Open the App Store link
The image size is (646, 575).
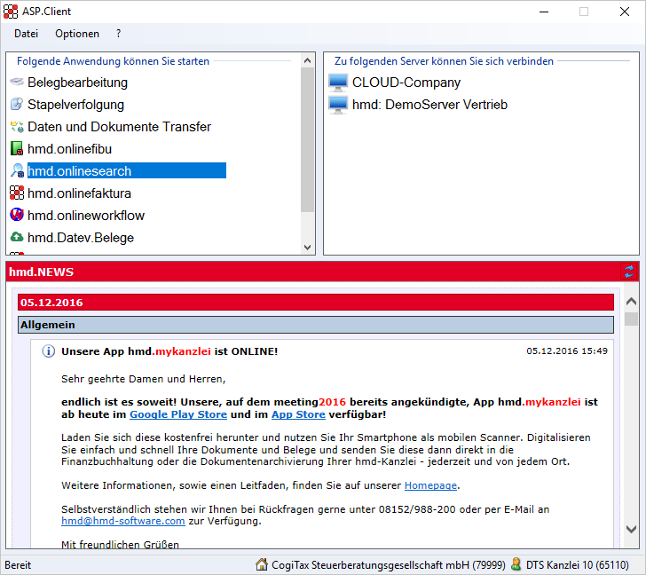(x=298, y=414)
